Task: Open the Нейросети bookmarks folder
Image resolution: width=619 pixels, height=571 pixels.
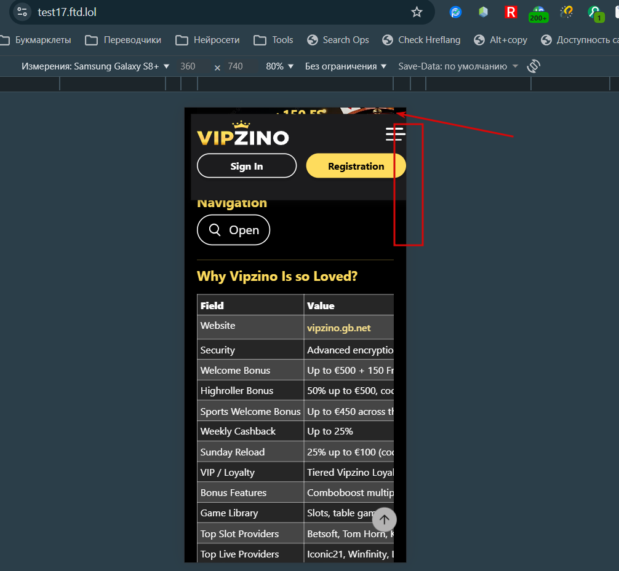Action: (207, 40)
